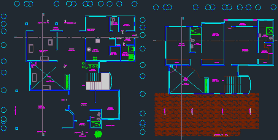Click the gray staircase landing in left plan

pos(105,81)
